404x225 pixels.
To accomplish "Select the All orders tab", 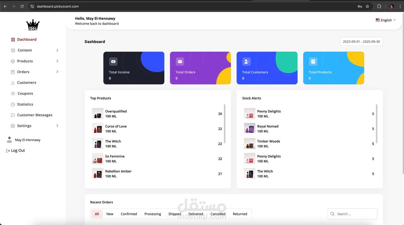I will click(97, 214).
